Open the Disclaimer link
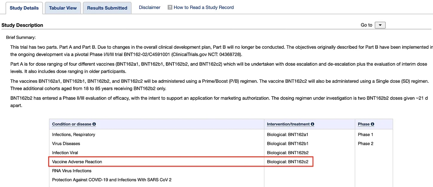The height and width of the screenshot is (187, 433). coord(150,7)
